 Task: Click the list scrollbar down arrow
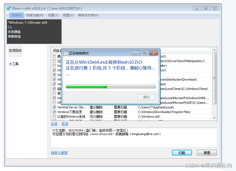point(214,118)
